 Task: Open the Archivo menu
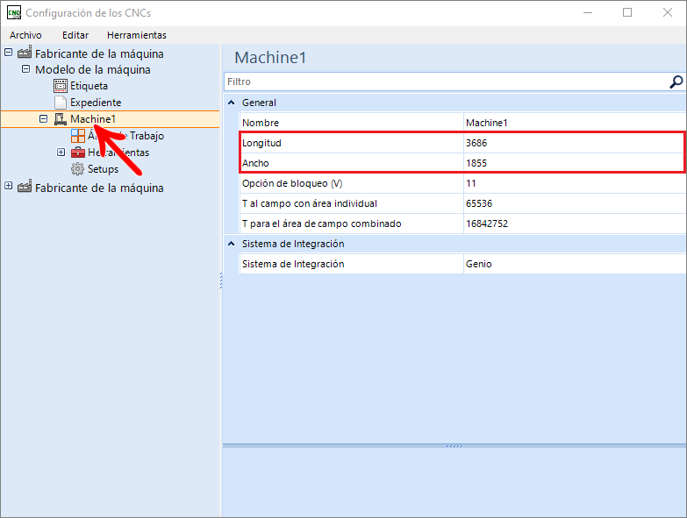coord(25,35)
